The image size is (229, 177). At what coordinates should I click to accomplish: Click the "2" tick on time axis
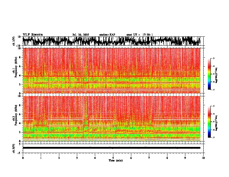click(59, 158)
